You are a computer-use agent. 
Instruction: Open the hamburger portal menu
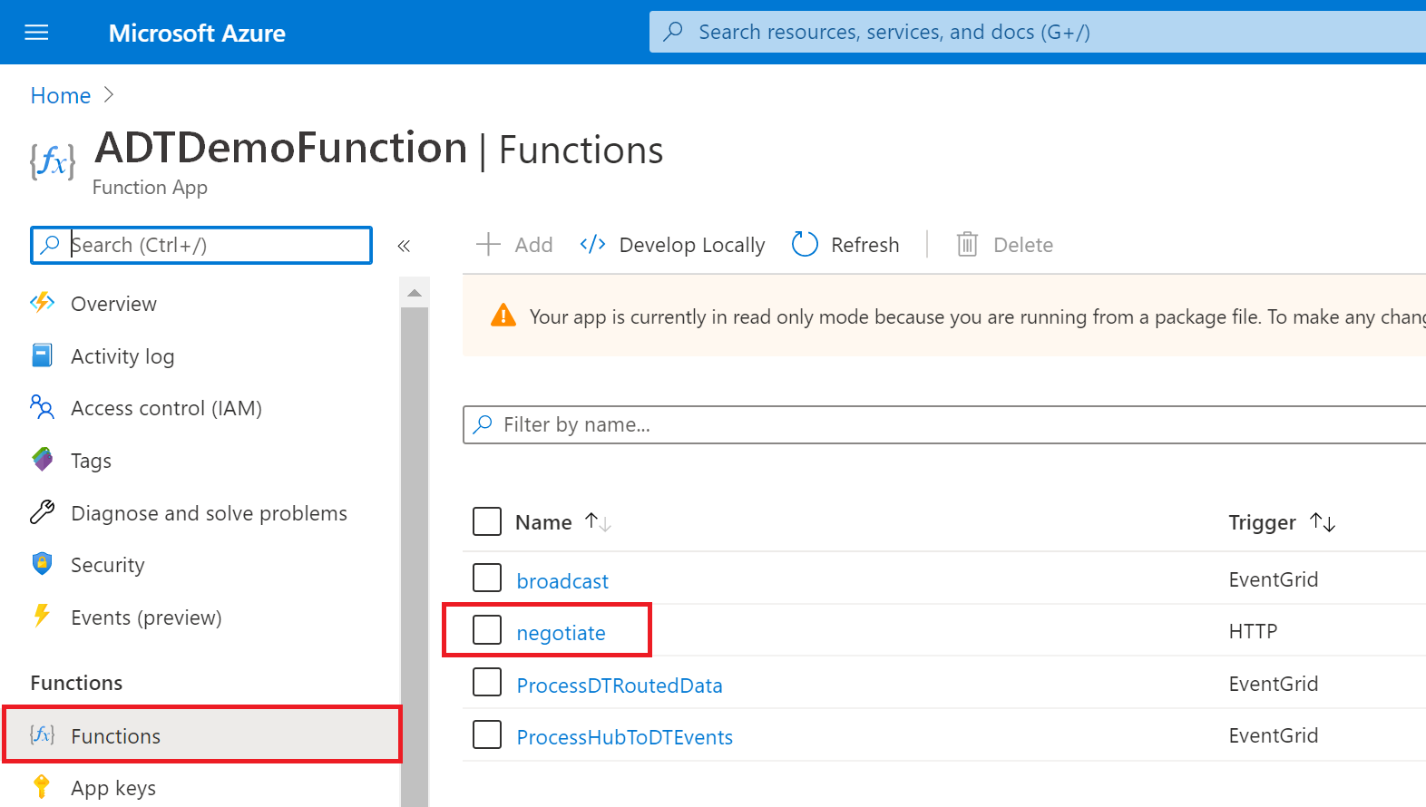(36, 33)
